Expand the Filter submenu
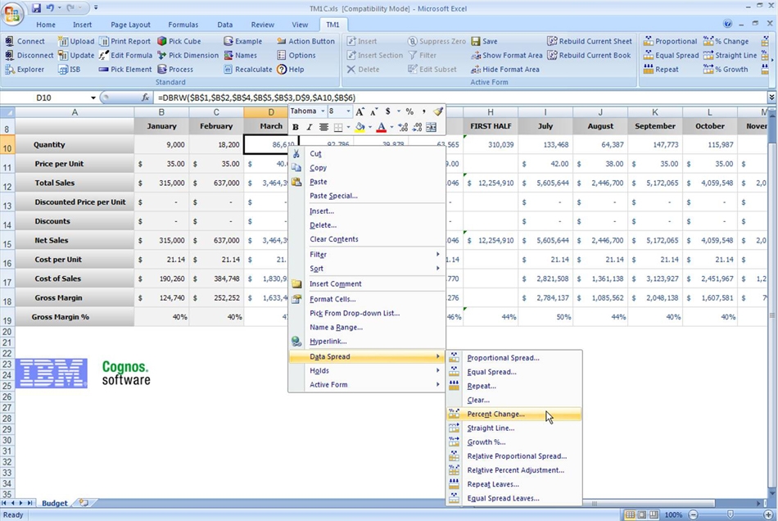The height and width of the screenshot is (521, 778). (367, 254)
